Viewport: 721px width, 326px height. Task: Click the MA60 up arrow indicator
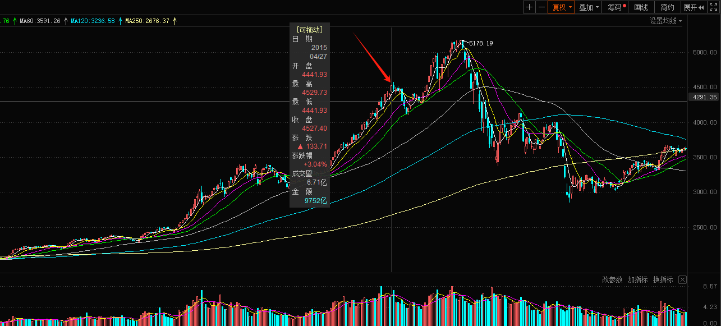pos(66,21)
